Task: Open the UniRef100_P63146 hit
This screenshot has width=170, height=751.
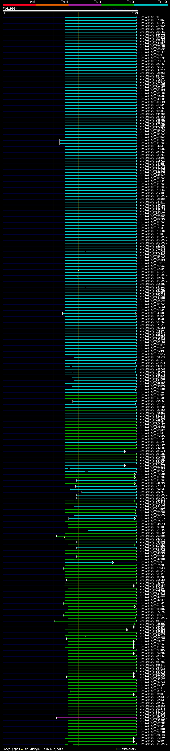Action: point(152,137)
